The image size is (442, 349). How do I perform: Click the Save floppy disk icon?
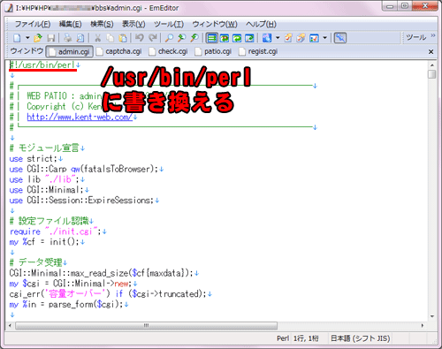(x=51, y=38)
